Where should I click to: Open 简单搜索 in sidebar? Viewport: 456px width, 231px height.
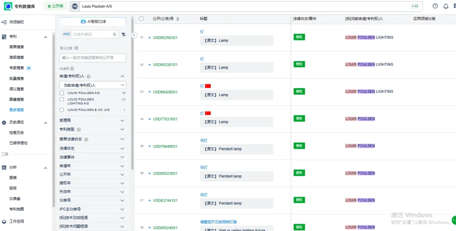(16, 47)
